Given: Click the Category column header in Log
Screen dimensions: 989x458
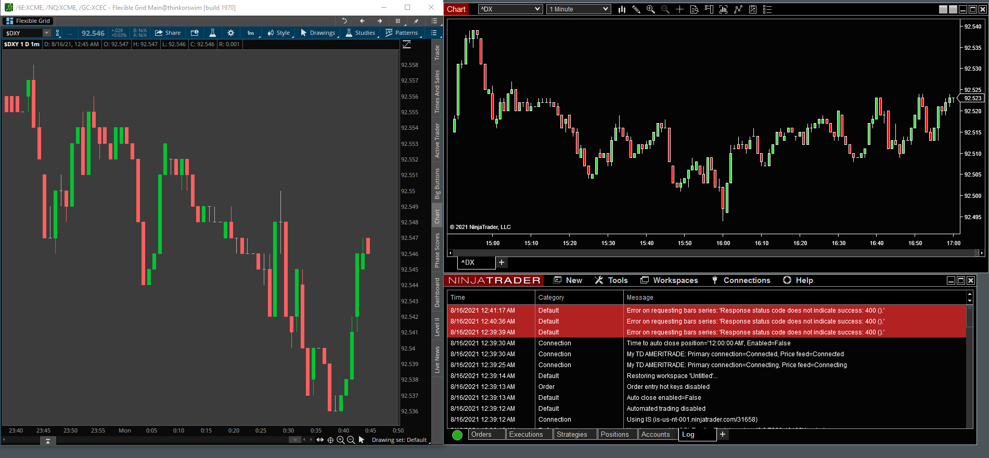Looking at the screenshot, I should [579, 298].
